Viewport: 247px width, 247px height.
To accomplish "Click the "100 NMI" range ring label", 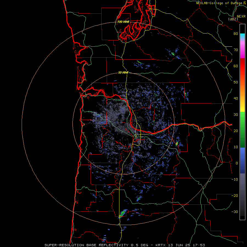I will pyautogui.click(x=123, y=22).
